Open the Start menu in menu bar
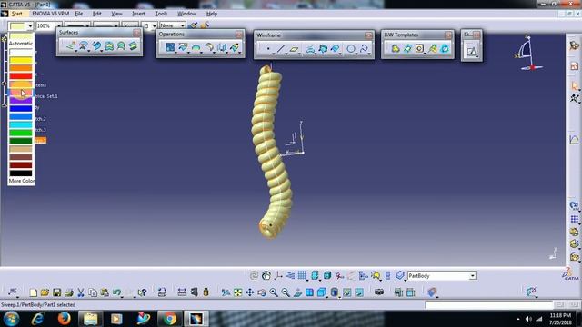The image size is (582, 327). (16, 14)
